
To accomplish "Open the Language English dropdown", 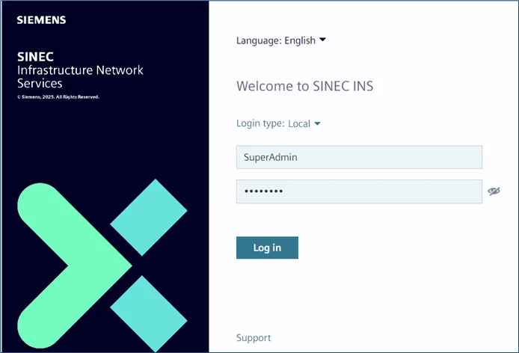I will [x=281, y=40].
